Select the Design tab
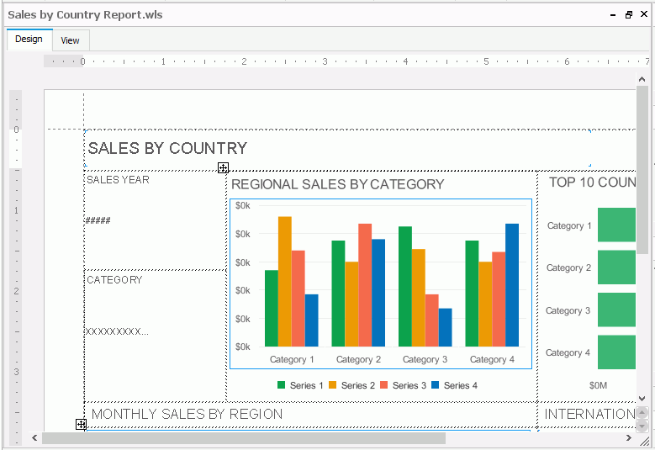Screen dimensions: 655x450 pyautogui.click(x=29, y=40)
